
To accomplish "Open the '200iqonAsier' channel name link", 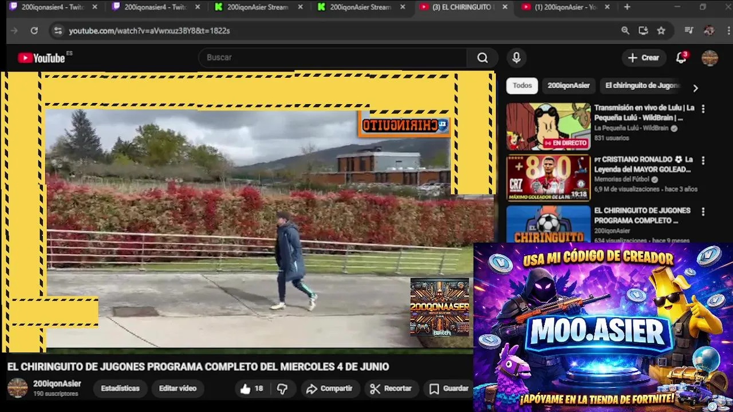I will point(57,383).
